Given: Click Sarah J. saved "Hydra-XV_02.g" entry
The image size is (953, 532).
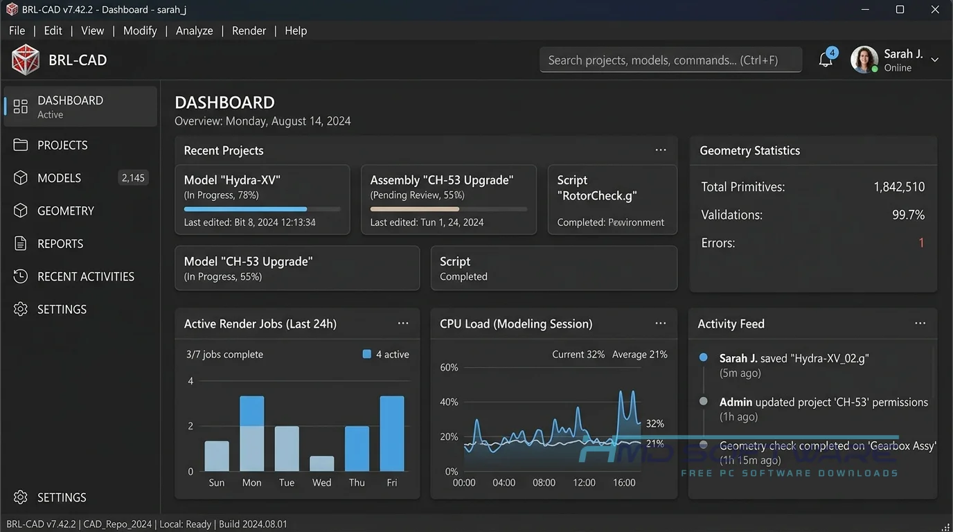Looking at the screenshot, I should pos(794,365).
